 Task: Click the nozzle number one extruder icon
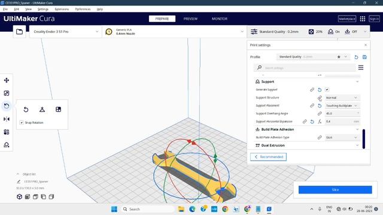coord(109,32)
